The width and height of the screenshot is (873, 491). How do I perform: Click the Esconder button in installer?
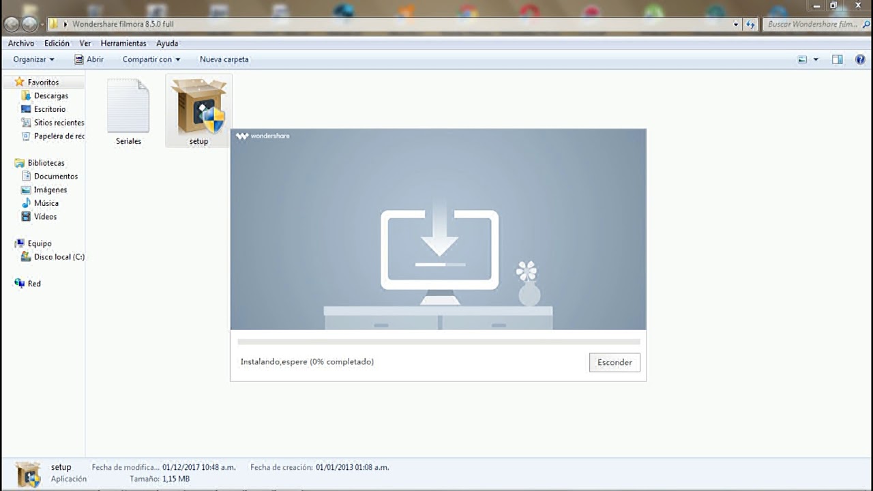point(615,362)
